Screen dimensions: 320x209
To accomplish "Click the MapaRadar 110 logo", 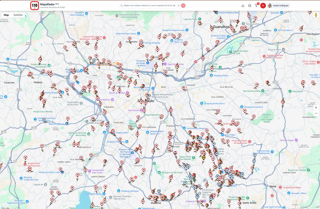I will (35, 5).
